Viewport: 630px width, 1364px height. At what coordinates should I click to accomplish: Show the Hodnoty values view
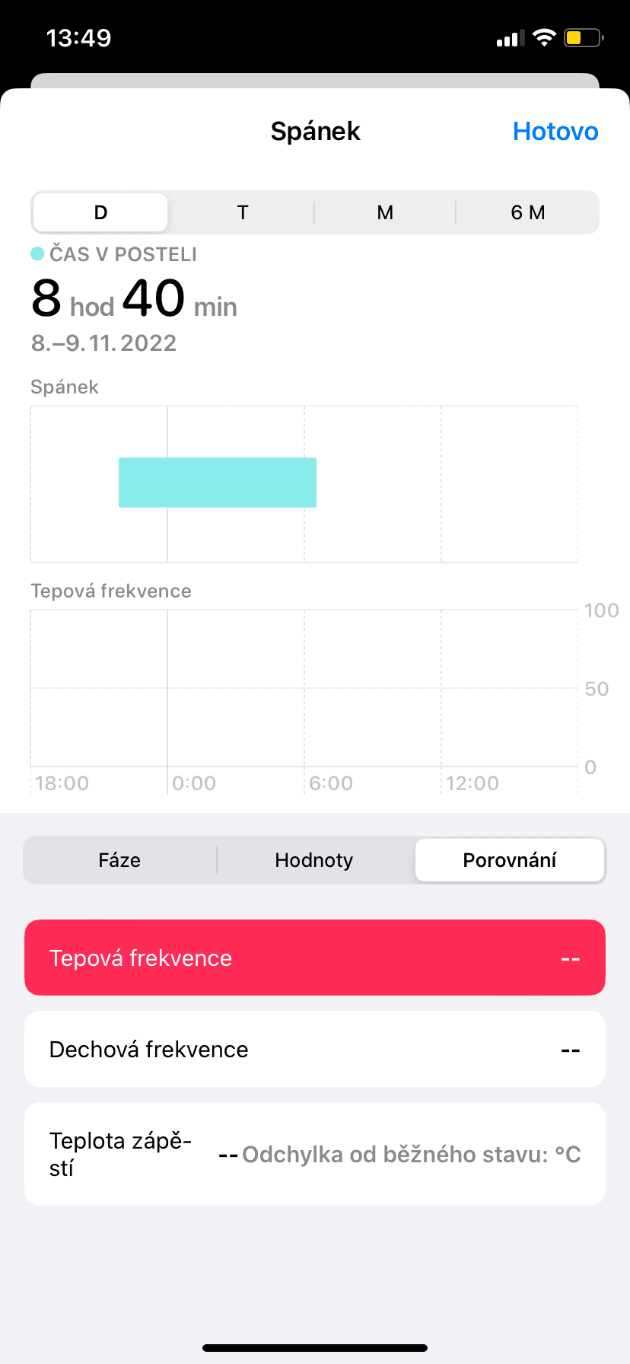(x=314, y=860)
